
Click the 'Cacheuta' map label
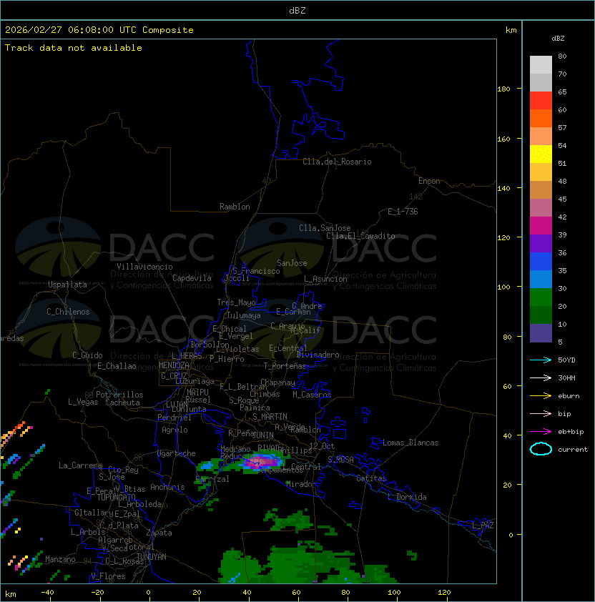tap(122, 403)
